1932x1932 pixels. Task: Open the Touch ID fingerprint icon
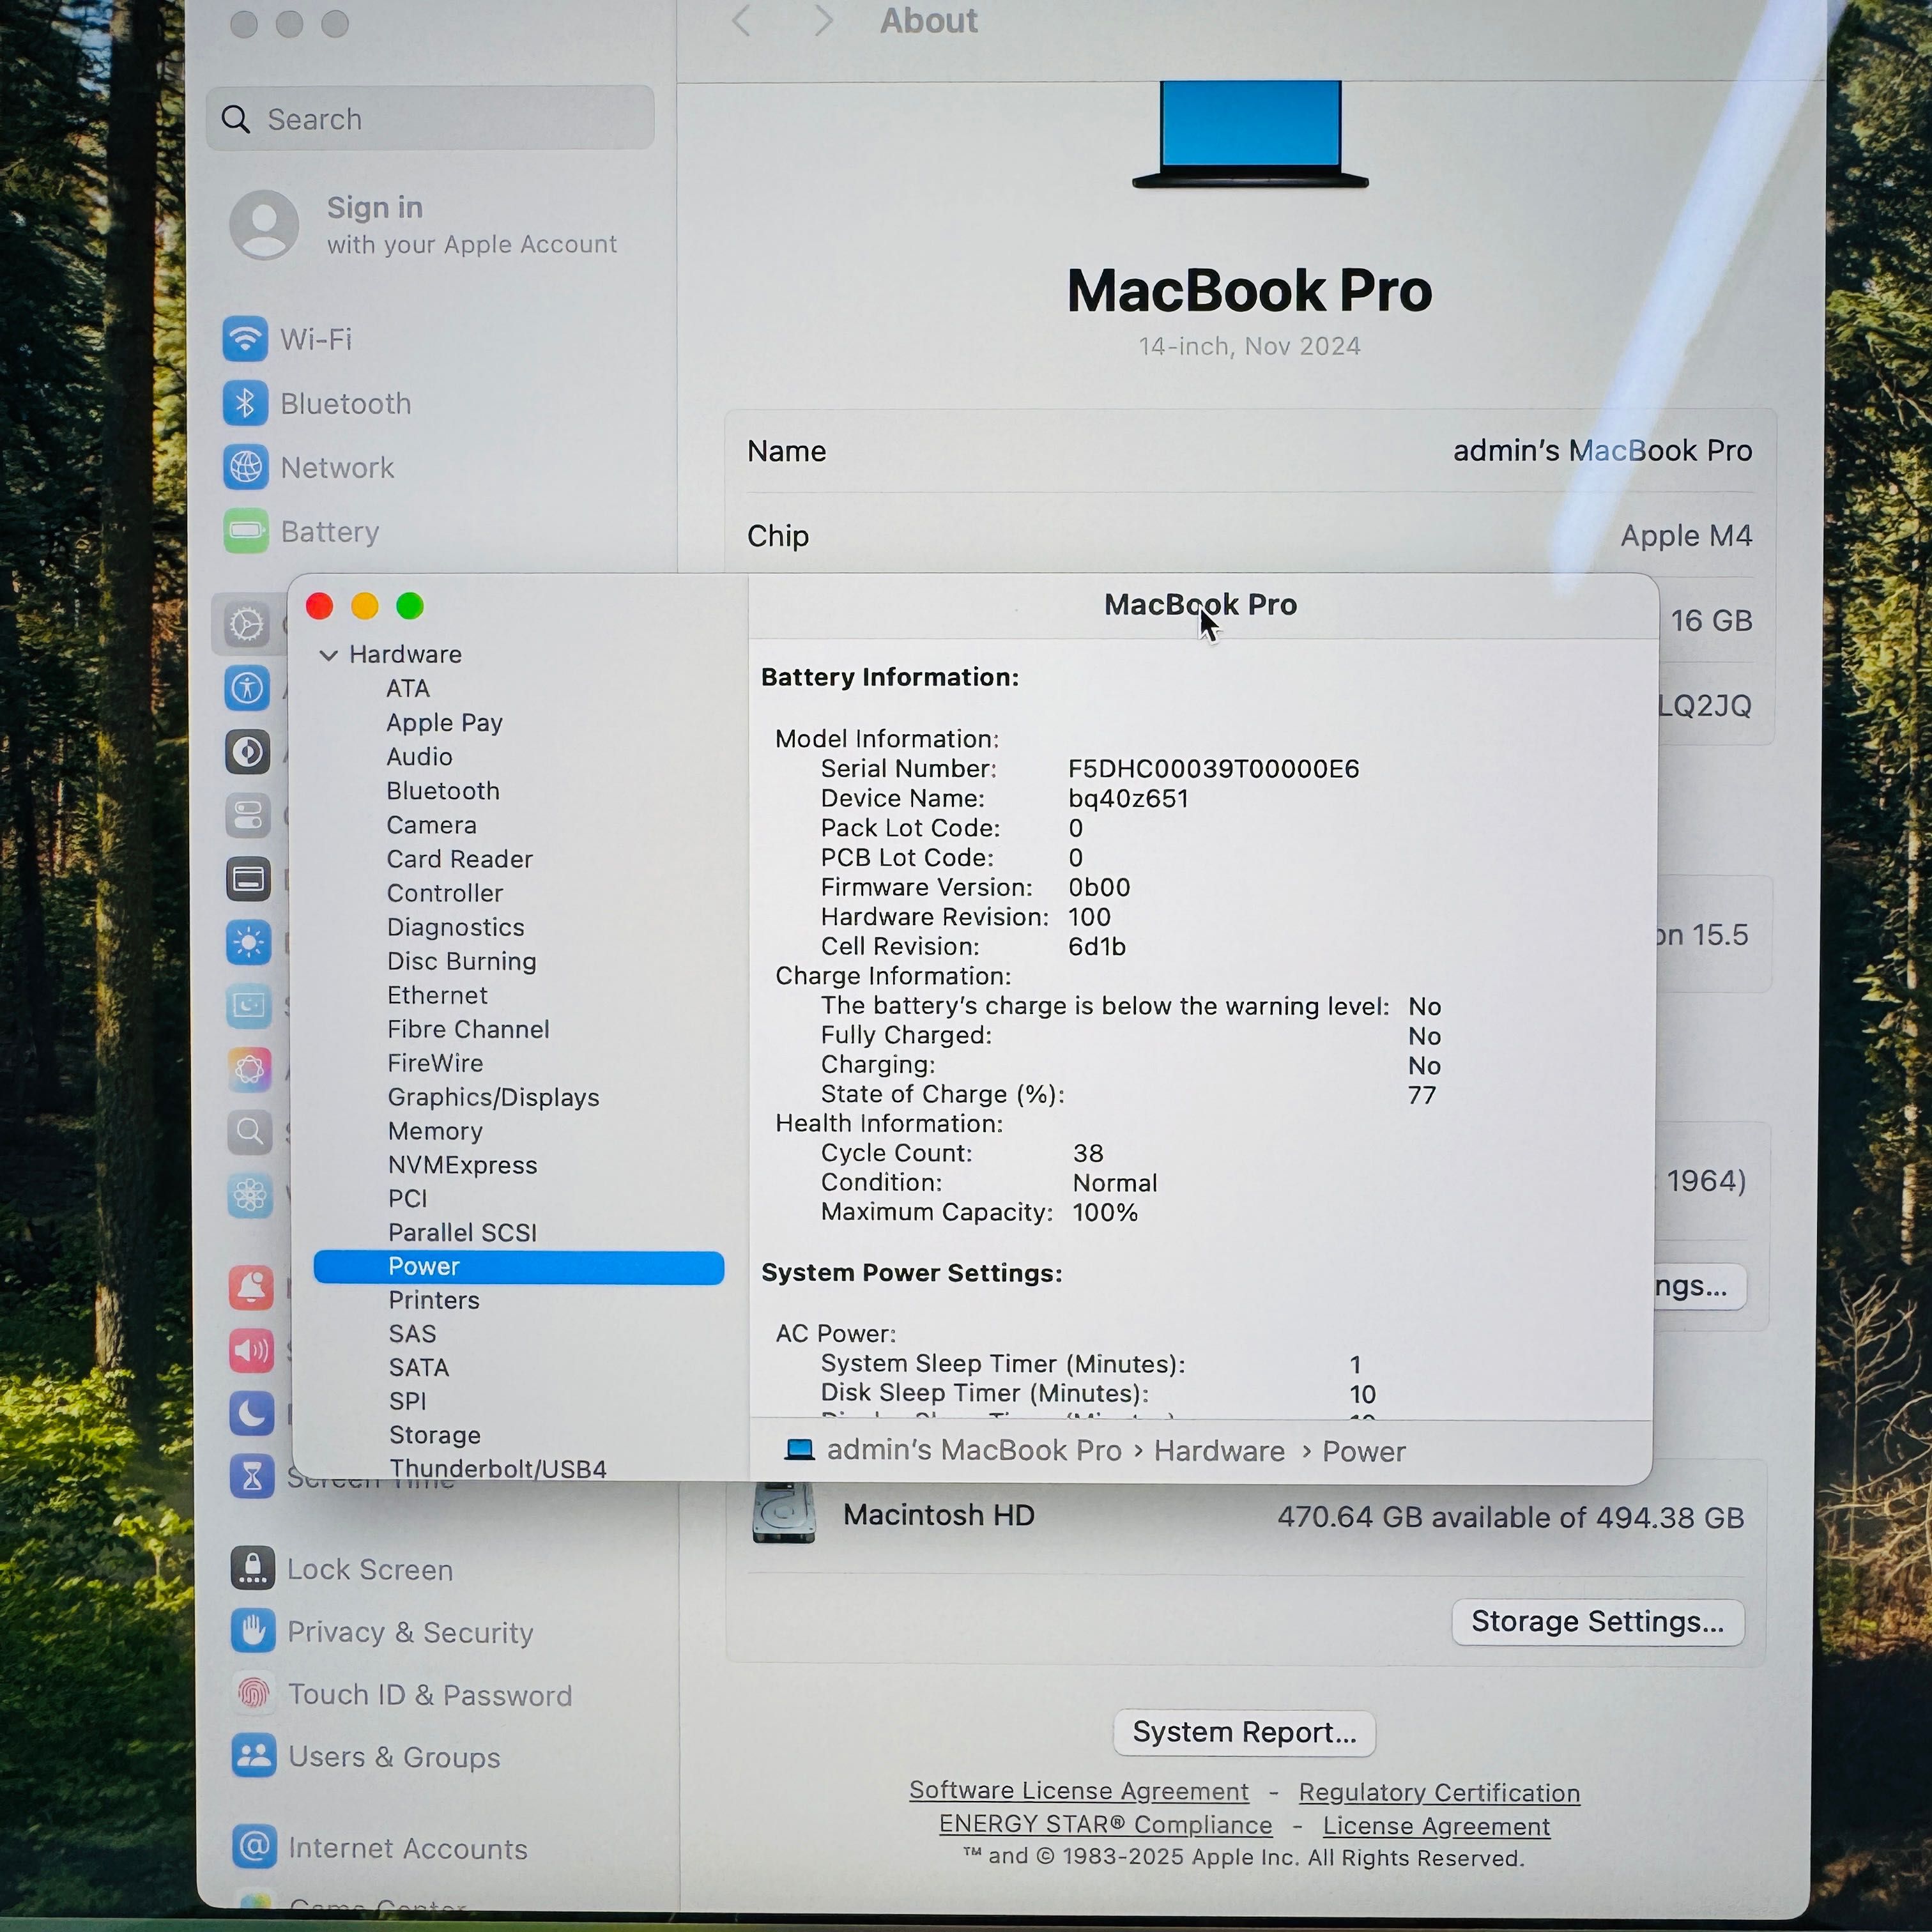(253, 1693)
